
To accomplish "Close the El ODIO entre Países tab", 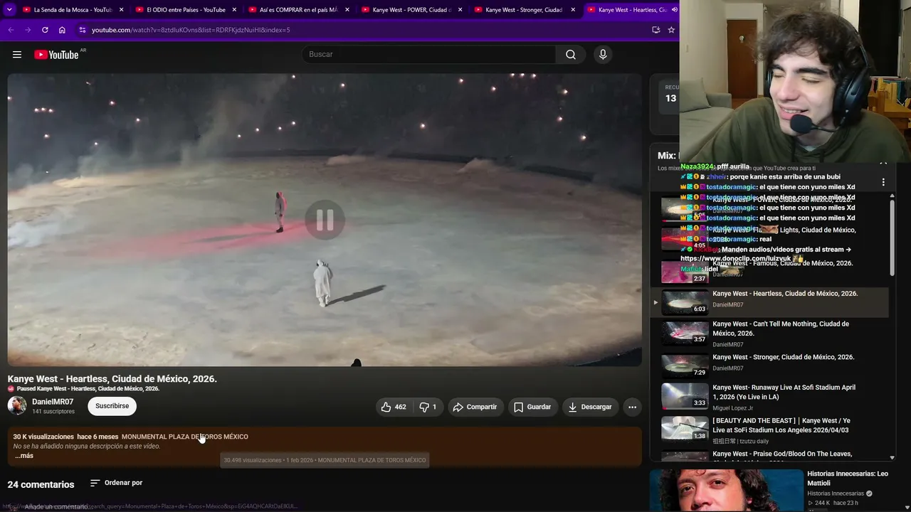I will [x=234, y=10].
